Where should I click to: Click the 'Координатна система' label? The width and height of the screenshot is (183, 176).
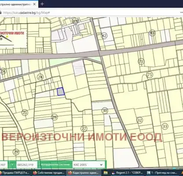(55, 165)
